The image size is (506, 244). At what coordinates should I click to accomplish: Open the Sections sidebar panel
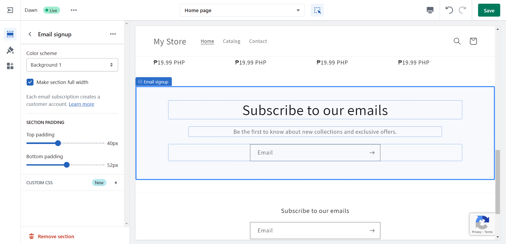[x=10, y=34]
